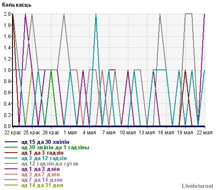Select legend entry 'ад 3 да 7 дзён'
Screen dimensions: 216x190
coord(41,175)
